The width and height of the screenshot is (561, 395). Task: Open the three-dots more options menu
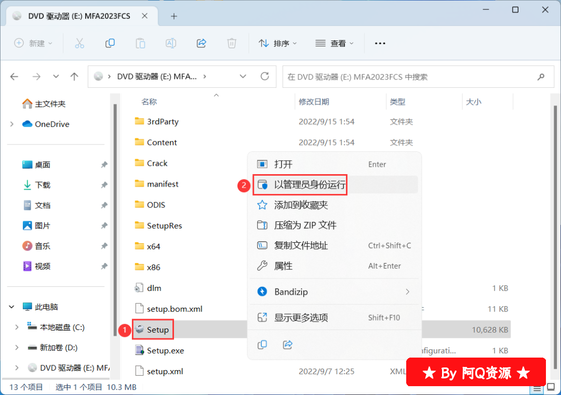pos(380,43)
